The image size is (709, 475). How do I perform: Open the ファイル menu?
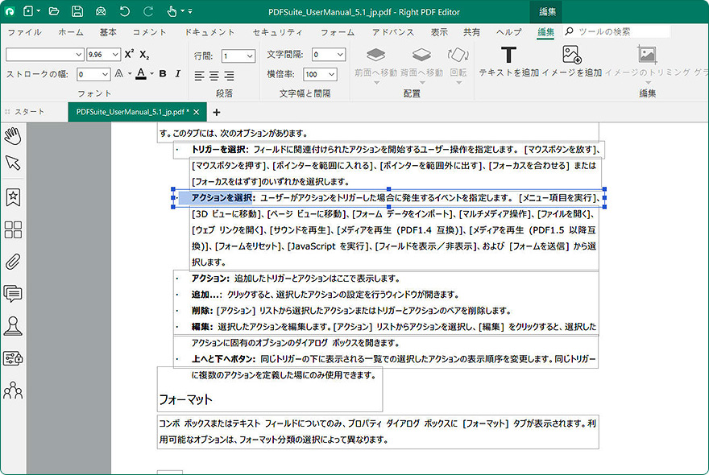point(24,32)
